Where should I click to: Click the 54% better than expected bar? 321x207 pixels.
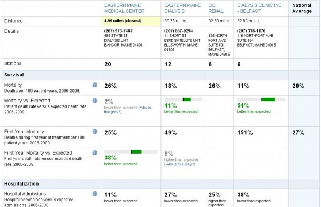click(261, 99)
